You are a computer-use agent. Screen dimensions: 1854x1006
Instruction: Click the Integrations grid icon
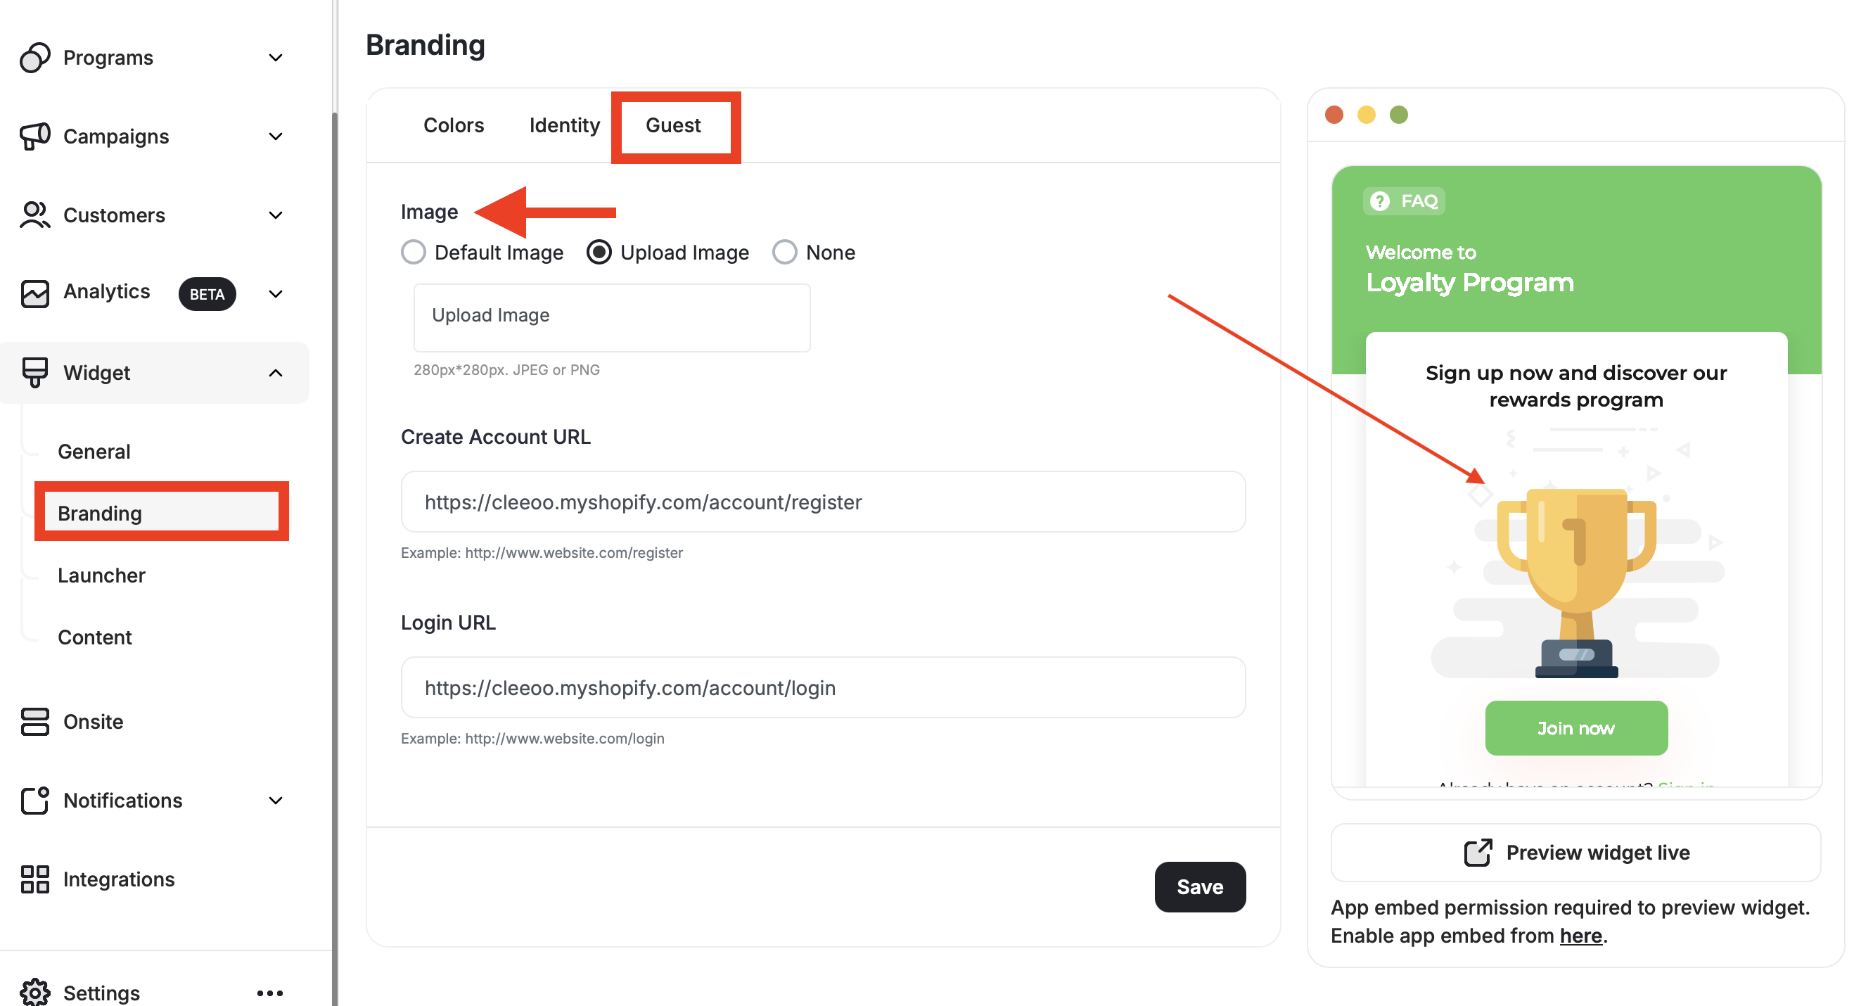(35, 879)
